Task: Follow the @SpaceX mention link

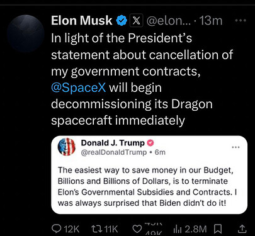Action: click(79, 87)
